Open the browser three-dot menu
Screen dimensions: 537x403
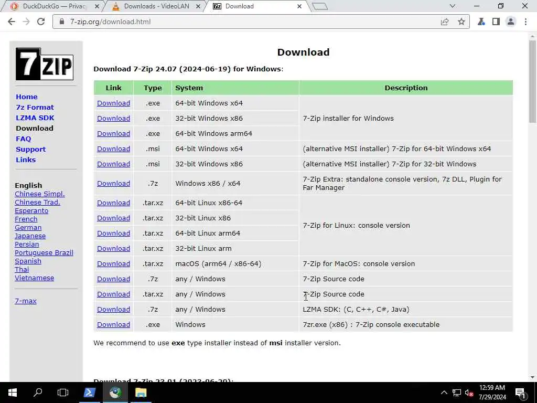tap(525, 22)
